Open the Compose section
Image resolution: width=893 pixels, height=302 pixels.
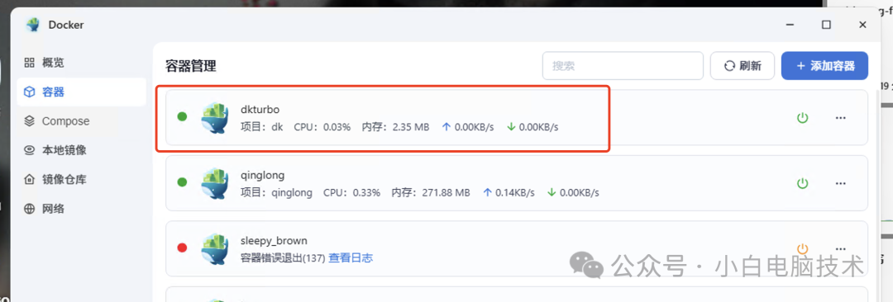coord(57,121)
